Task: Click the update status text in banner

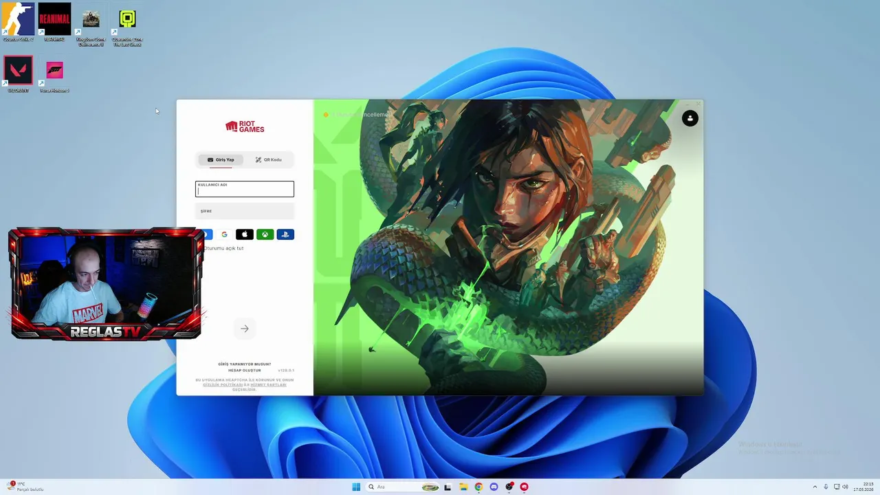Action: click(x=362, y=115)
